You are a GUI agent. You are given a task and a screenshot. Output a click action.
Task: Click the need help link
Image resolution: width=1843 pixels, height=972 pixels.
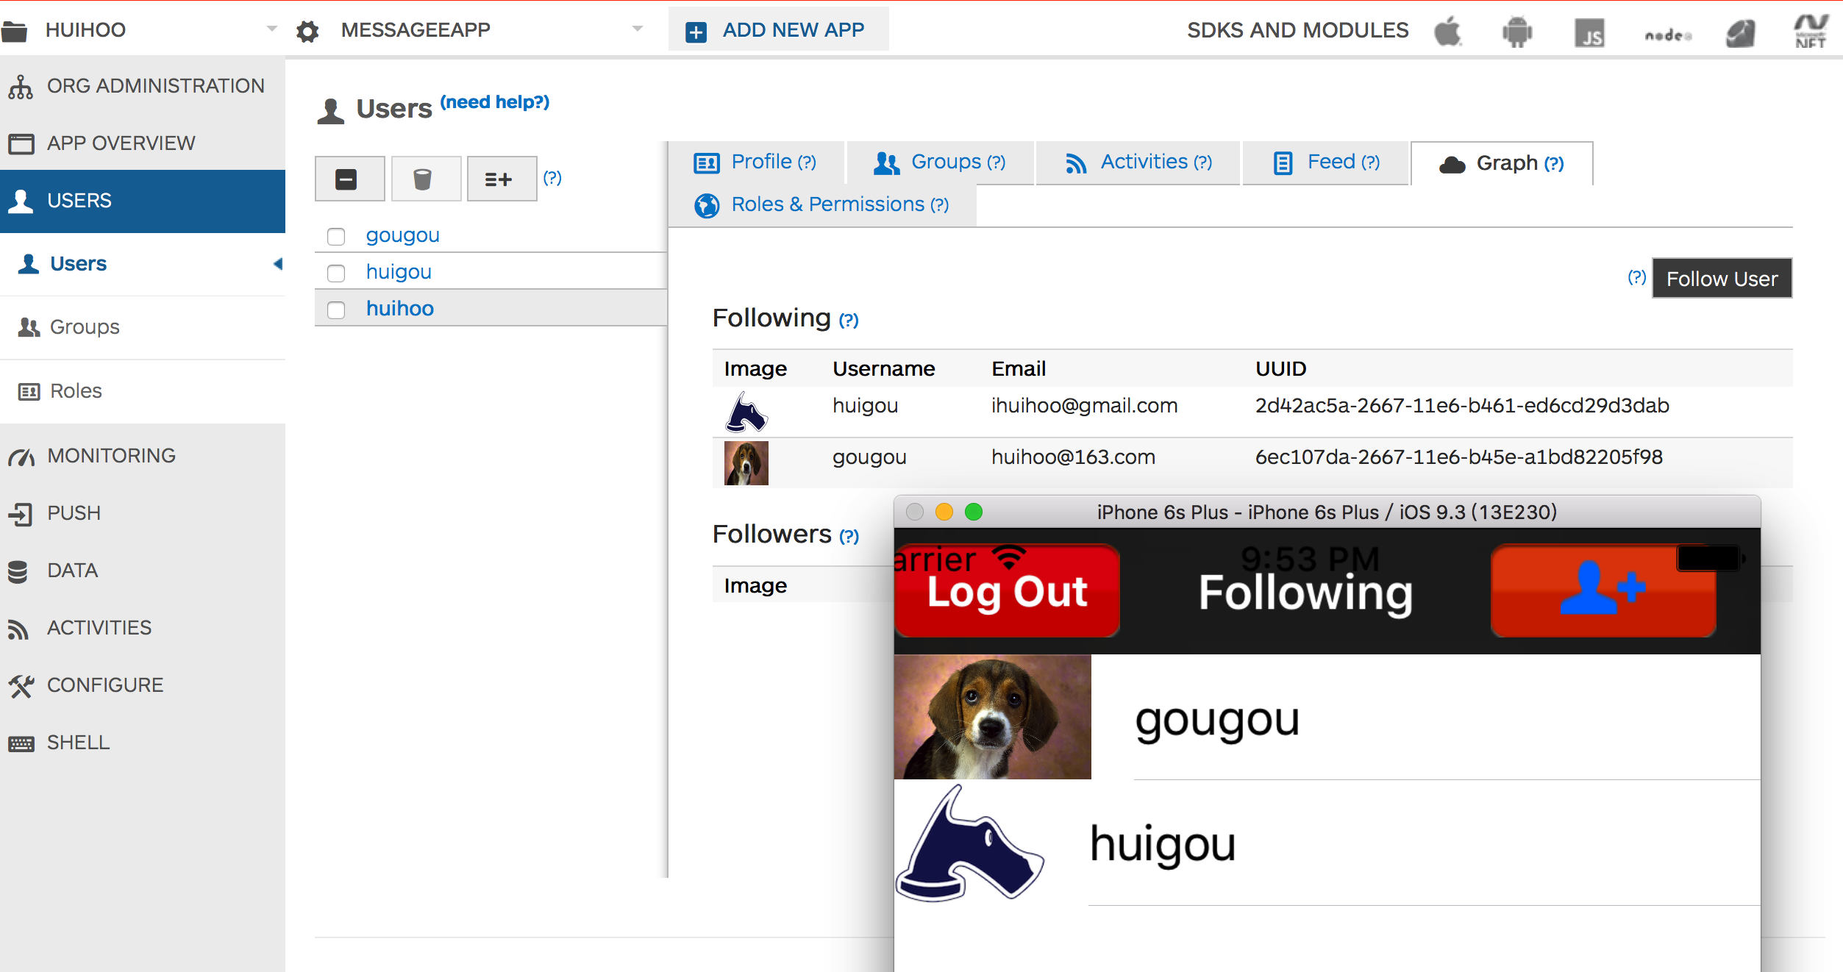tap(494, 102)
